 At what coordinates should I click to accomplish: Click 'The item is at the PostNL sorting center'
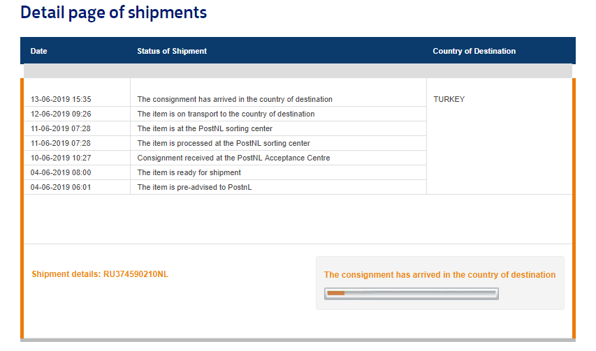point(205,128)
